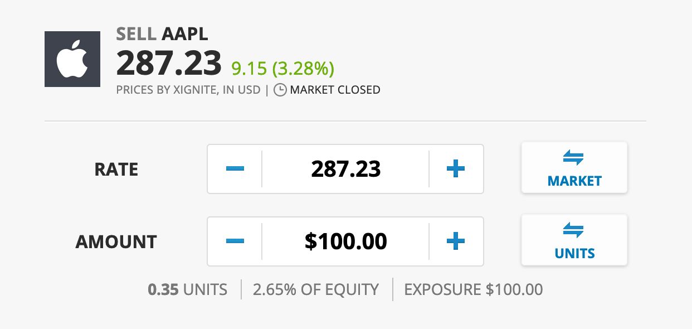The image size is (692, 329).
Task: Select the rate input field showing 287.23
Action: 345,169
